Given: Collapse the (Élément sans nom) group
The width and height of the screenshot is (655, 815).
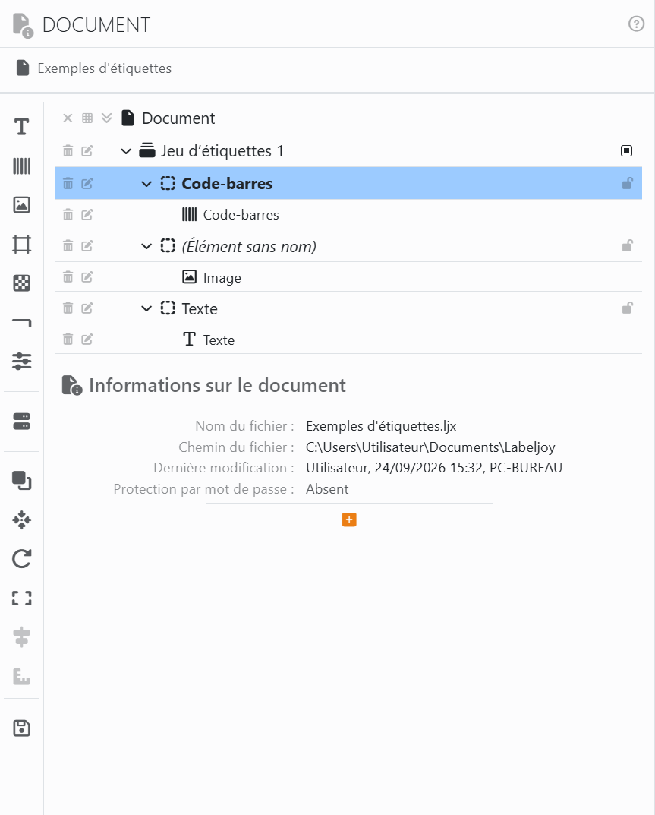Looking at the screenshot, I should point(146,246).
